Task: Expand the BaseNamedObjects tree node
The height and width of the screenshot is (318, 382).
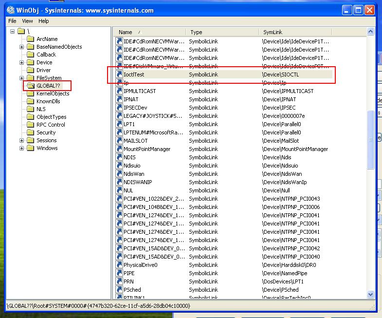Action: coord(22,47)
